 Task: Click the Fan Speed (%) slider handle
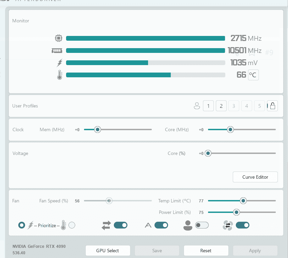(109, 201)
